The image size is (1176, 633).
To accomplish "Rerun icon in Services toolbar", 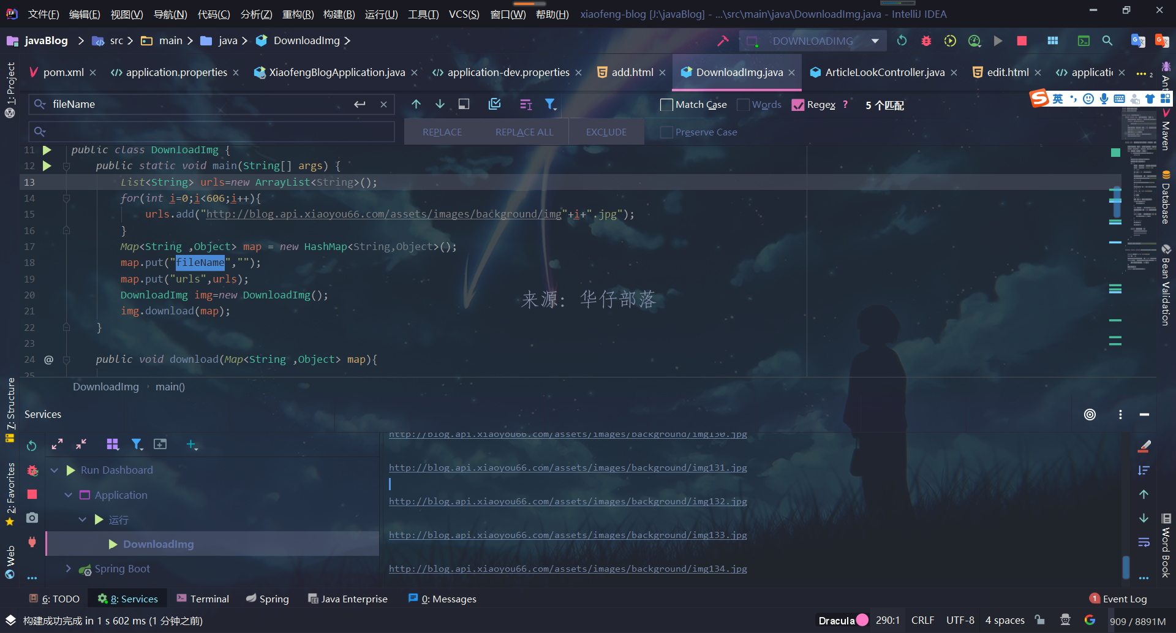I will (32, 445).
